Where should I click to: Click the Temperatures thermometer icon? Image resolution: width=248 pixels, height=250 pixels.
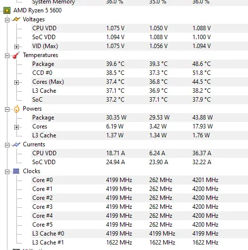point(16,55)
